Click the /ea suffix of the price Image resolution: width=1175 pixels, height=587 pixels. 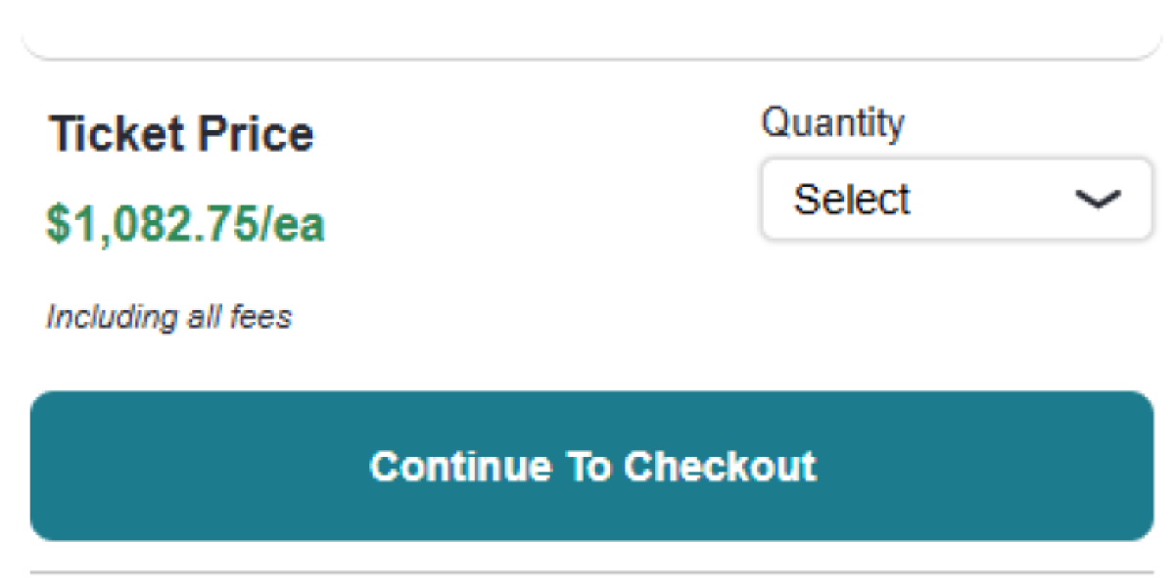coord(293,225)
